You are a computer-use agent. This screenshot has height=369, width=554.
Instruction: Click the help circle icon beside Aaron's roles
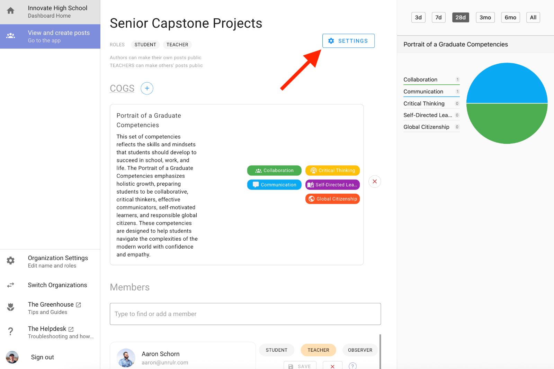[352, 366]
